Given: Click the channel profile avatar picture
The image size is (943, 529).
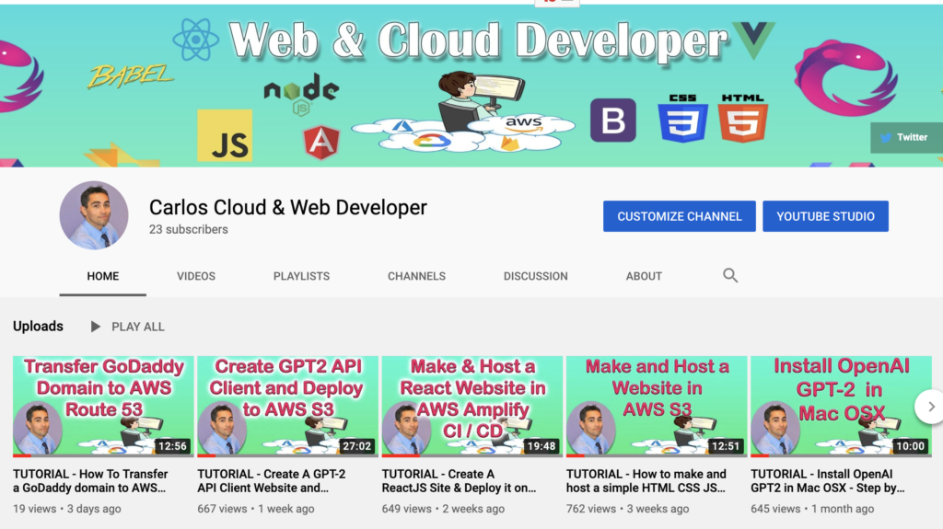Looking at the screenshot, I should [94, 215].
